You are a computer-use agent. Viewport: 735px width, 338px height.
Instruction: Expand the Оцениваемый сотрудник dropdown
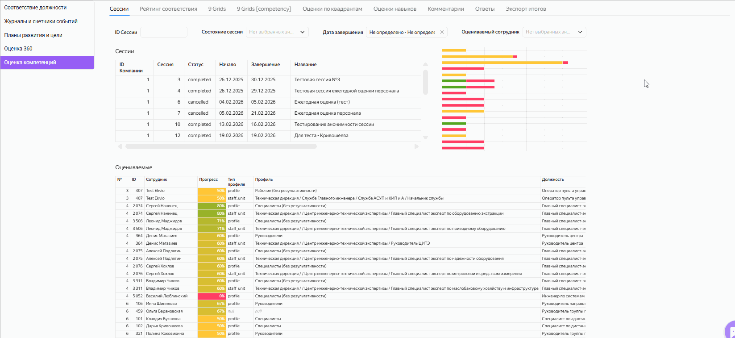pos(548,32)
